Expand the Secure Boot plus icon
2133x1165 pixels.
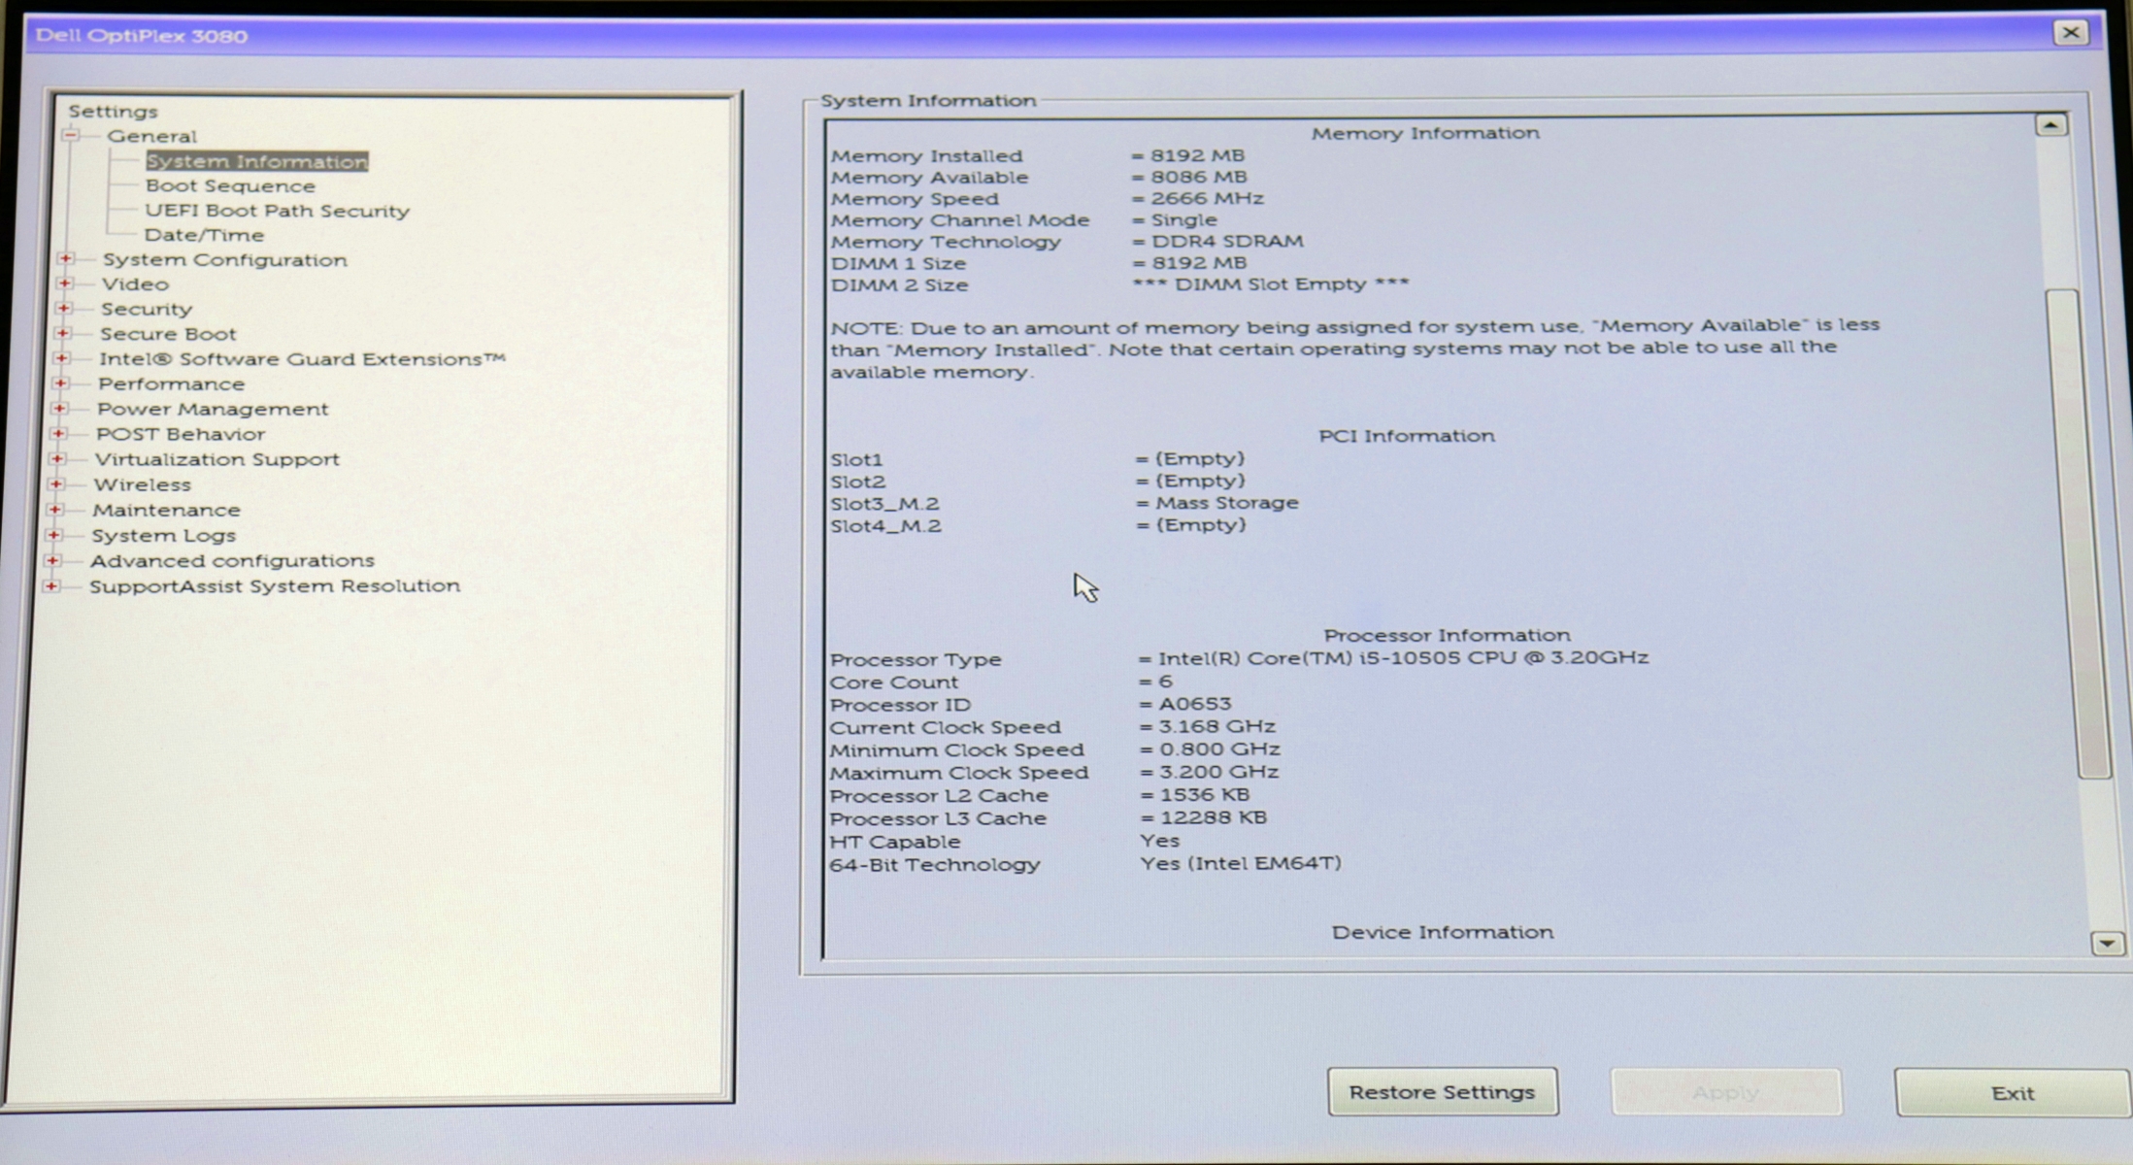[x=62, y=333]
